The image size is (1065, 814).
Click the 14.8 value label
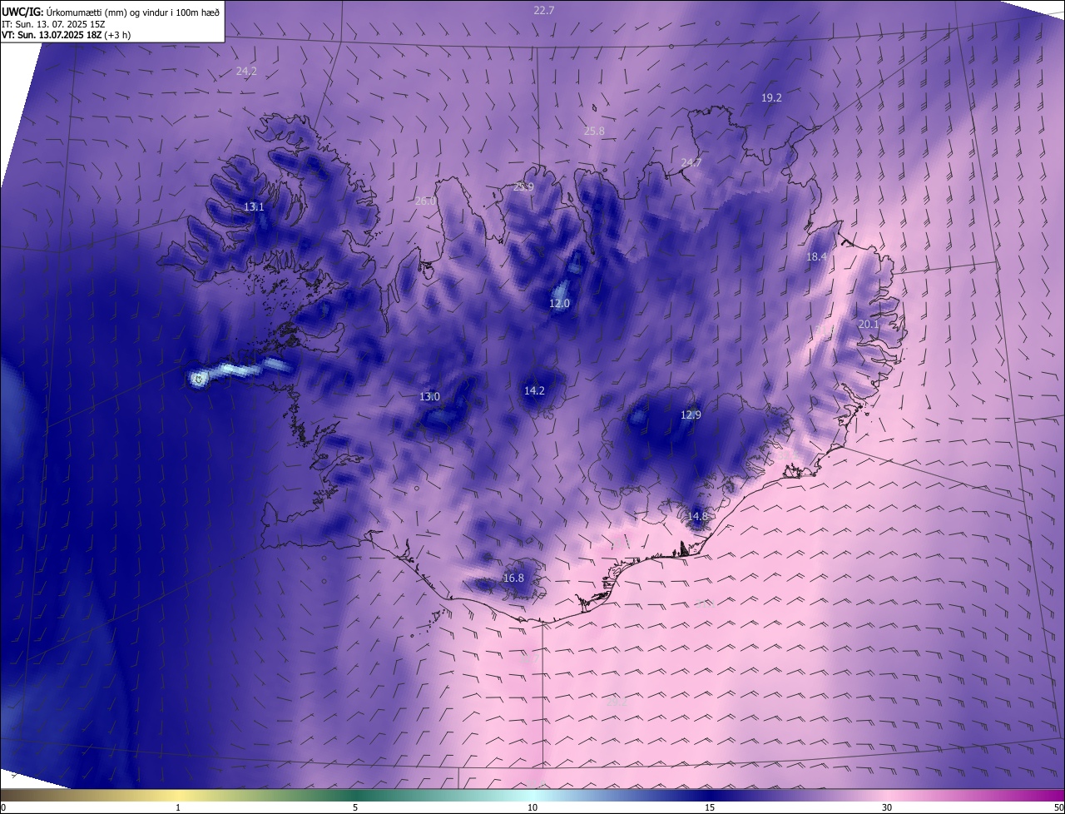[697, 516]
